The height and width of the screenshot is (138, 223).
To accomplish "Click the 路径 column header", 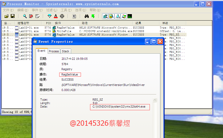I will [x=85, y=23].
